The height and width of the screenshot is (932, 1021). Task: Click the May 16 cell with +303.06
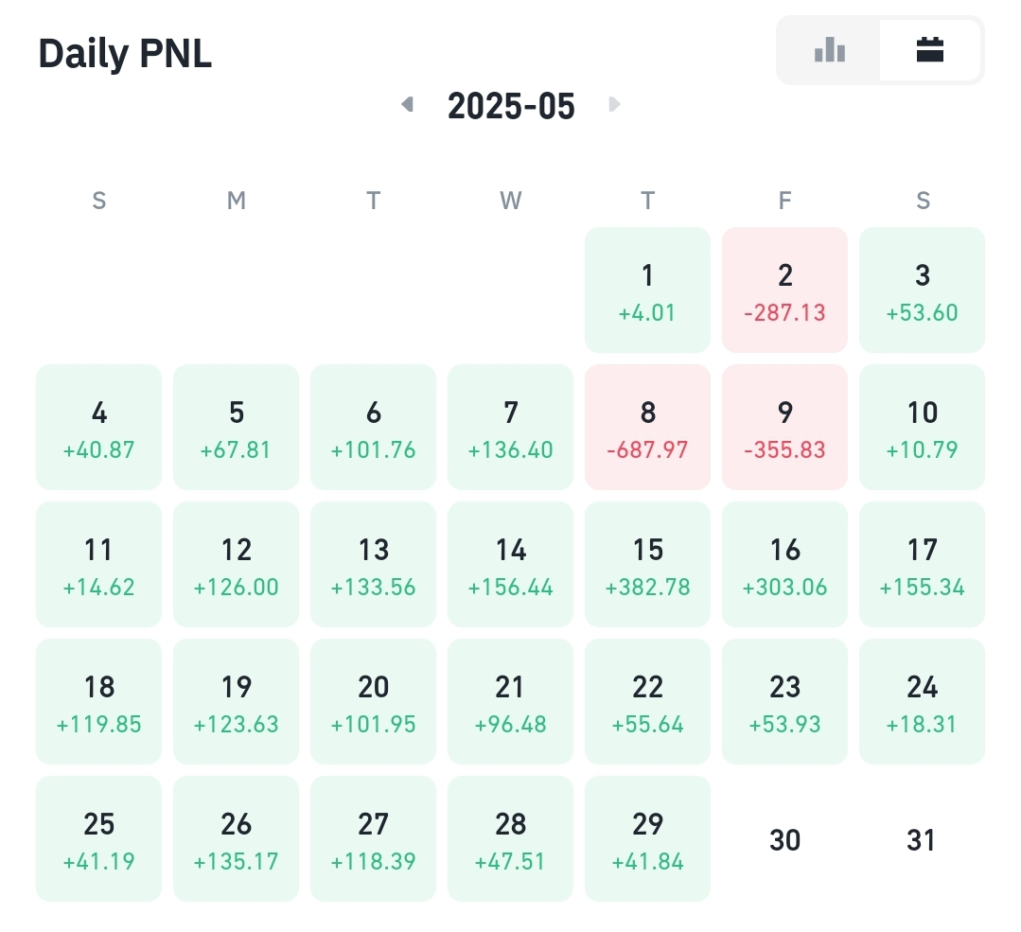point(784,565)
